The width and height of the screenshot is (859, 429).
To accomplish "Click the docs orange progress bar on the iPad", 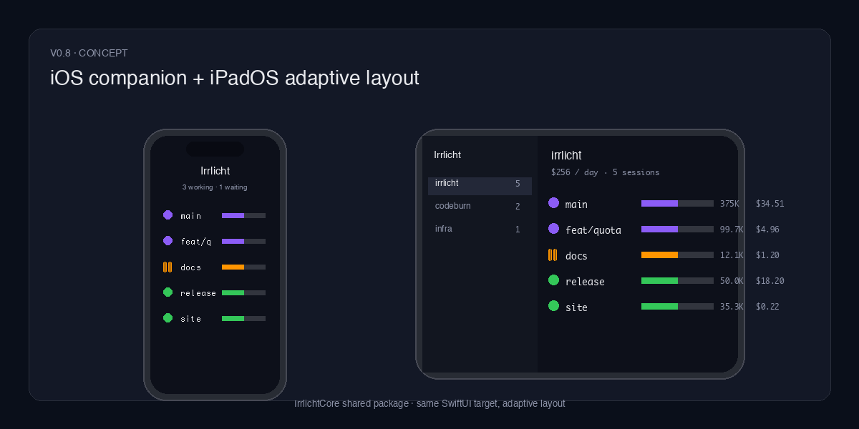I will coord(677,255).
